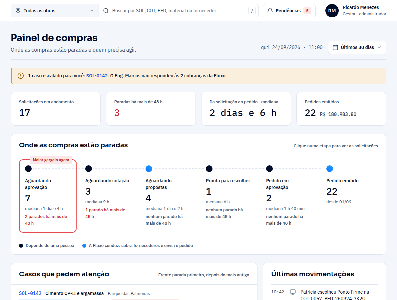The width and height of the screenshot is (397, 300).
Task: Click 'desde 01/09' text
Action: coord(339,202)
